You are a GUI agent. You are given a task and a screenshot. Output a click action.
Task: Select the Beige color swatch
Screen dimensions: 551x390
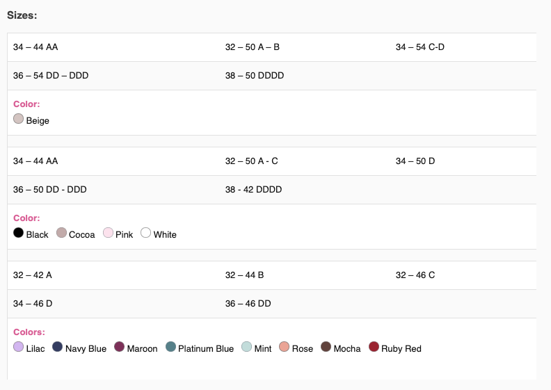(x=18, y=119)
